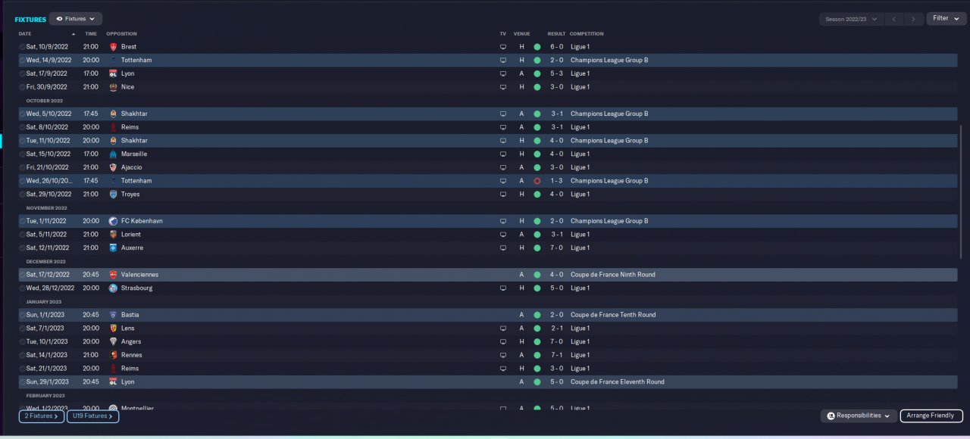
Task: Tick the selection circle for Sun, 29/1/2023
Action: click(22, 382)
